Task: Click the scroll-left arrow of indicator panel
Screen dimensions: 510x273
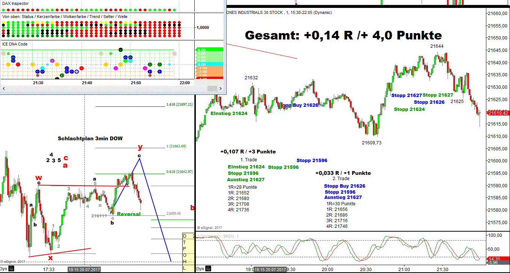Action: (x=4, y=88)
